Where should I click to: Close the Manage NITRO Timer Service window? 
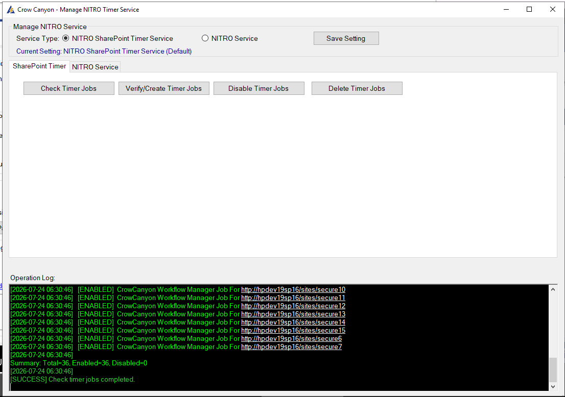553,9
